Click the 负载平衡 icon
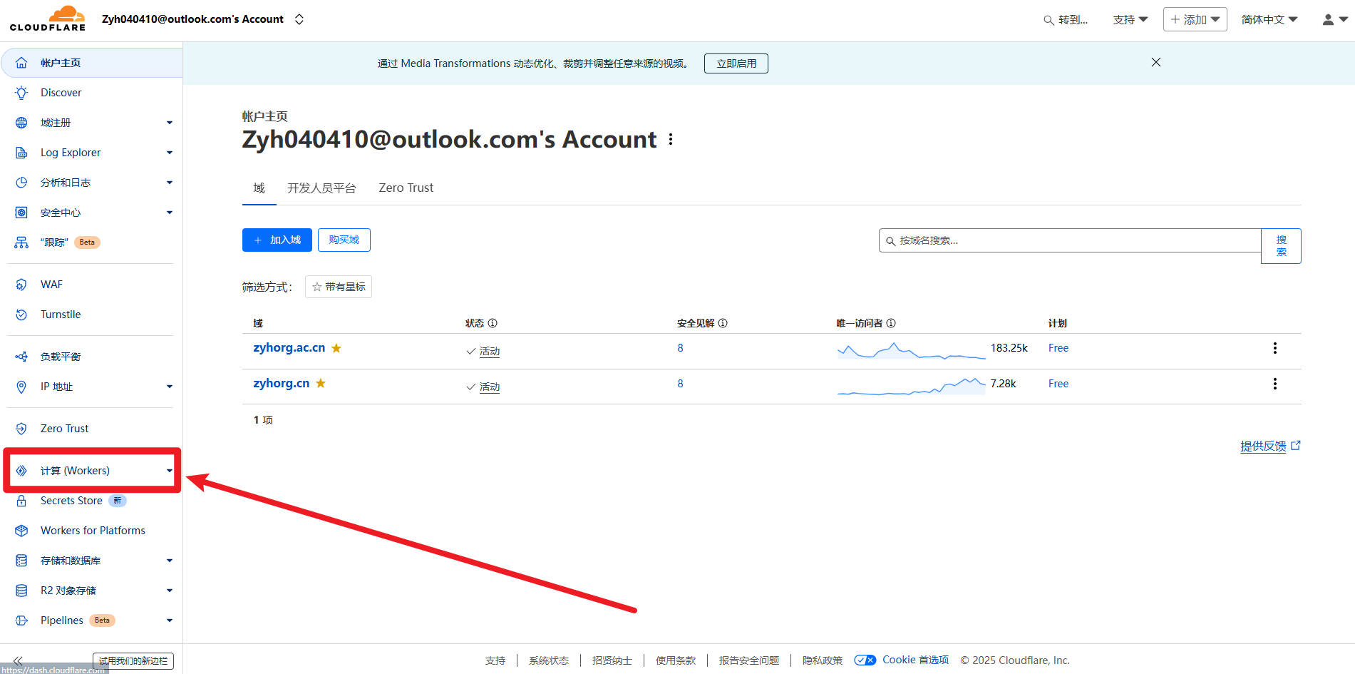Image resolution: width=1355 pixels, height=674 pixels. click(x=21, y=357)
